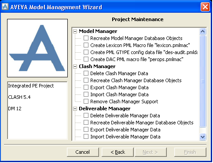Enable Export Deliverable Manager Data checkbox
Viewport: 213px width, 163px height.
click(x=86, y=130)
